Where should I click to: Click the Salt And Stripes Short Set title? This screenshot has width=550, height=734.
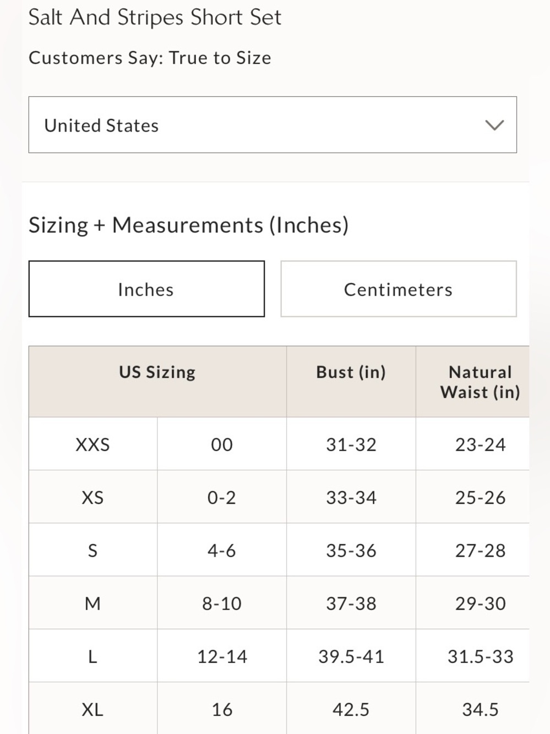click(155, 18)
